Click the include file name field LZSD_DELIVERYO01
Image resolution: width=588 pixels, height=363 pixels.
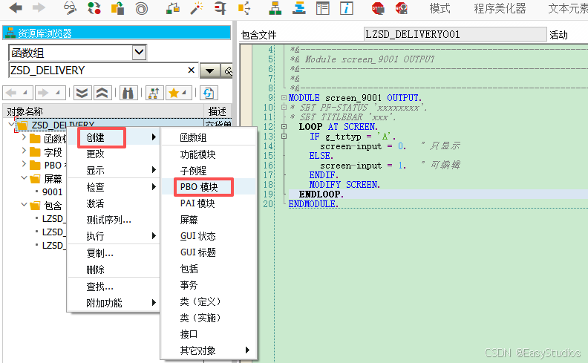click(x=455, y=34)
